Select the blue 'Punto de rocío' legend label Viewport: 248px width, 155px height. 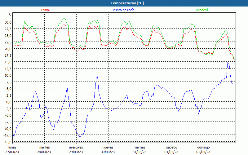(x=123, y=10)
